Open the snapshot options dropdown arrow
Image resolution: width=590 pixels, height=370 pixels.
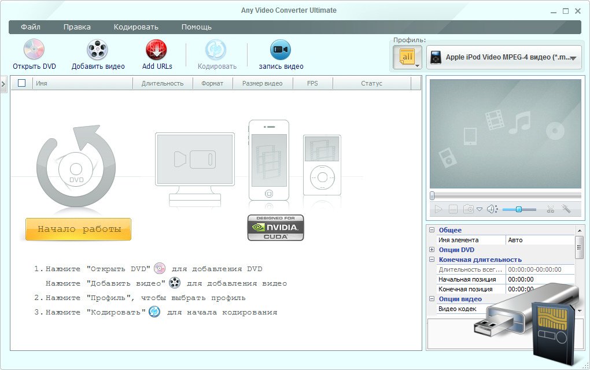click(480, 209)
